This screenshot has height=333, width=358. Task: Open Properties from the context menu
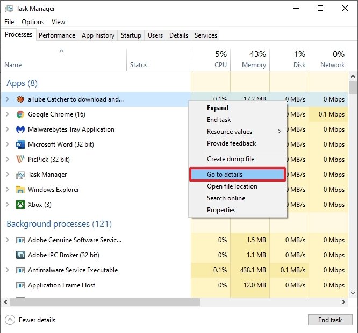coord(238,210)
